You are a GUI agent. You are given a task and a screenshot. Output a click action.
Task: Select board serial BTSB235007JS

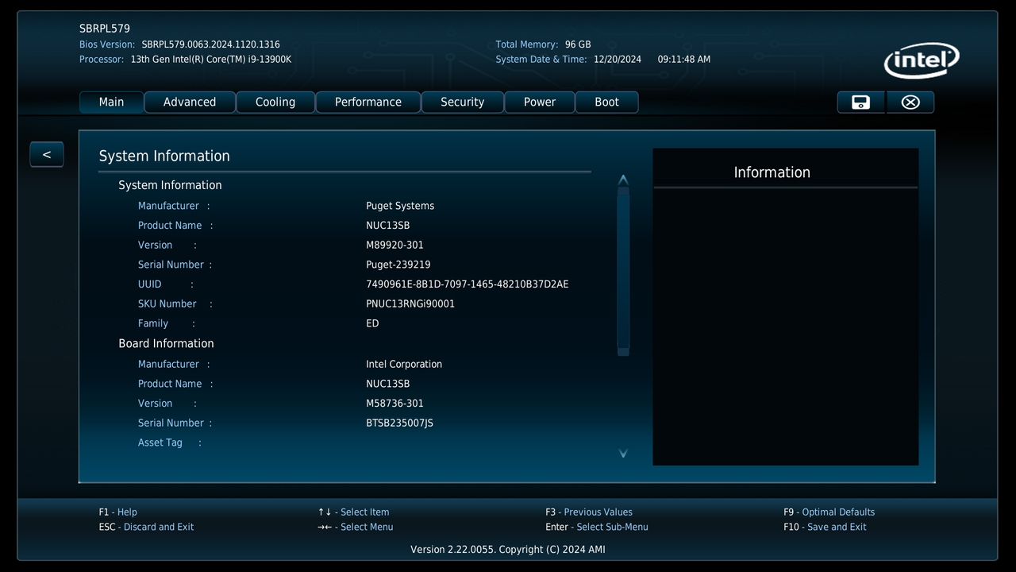(x=399, y=423)
